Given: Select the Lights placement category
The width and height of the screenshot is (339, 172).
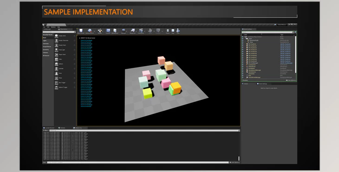Looking at the screenshot, I should (45, 40).
